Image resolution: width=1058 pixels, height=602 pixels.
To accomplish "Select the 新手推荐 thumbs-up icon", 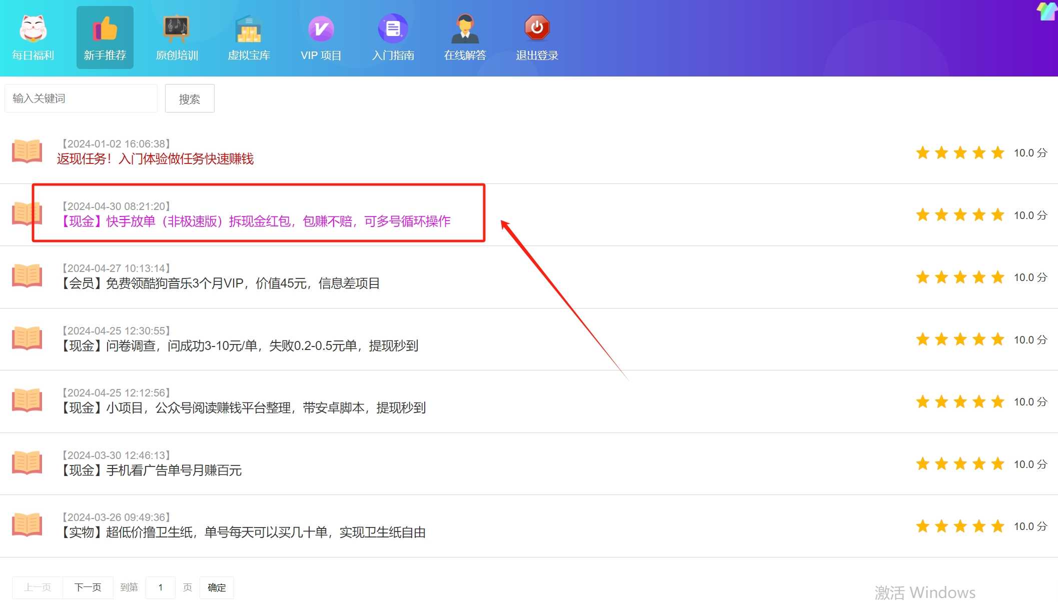I will click(105, 28).
